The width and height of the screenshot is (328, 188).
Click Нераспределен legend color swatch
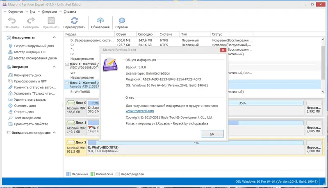coord(118,174)
